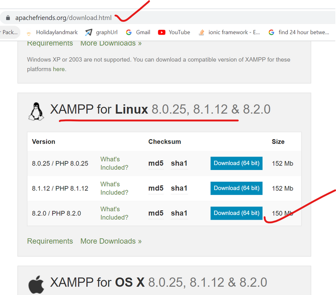Screen dimensions: 336x295
Task: Open sha1 checksum for version 8.1.12
Action: (179, 188)
